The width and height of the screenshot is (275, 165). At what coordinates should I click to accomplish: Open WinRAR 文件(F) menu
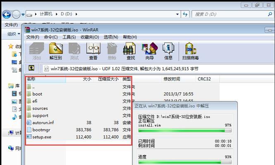(33, 37)
